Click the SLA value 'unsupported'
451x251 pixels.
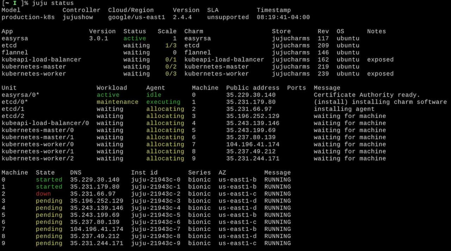pyautogui.click(x=228, y=17)
